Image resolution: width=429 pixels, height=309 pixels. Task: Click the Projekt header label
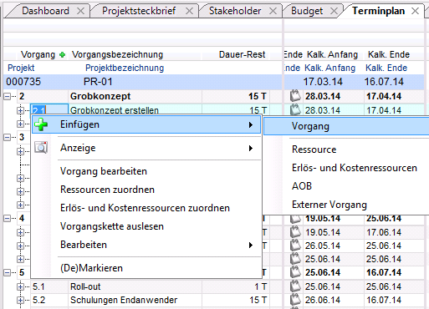[21, 68]
